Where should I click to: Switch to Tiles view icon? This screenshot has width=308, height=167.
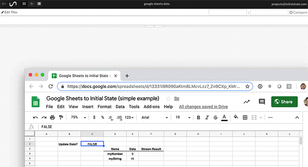click(24, 4)
